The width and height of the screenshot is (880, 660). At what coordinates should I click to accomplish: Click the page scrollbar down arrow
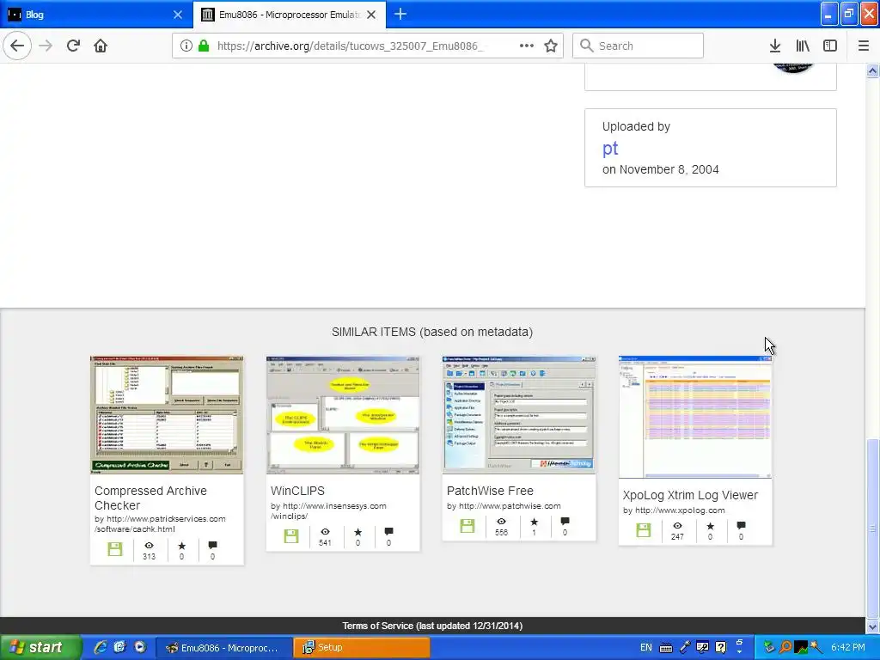872,626
